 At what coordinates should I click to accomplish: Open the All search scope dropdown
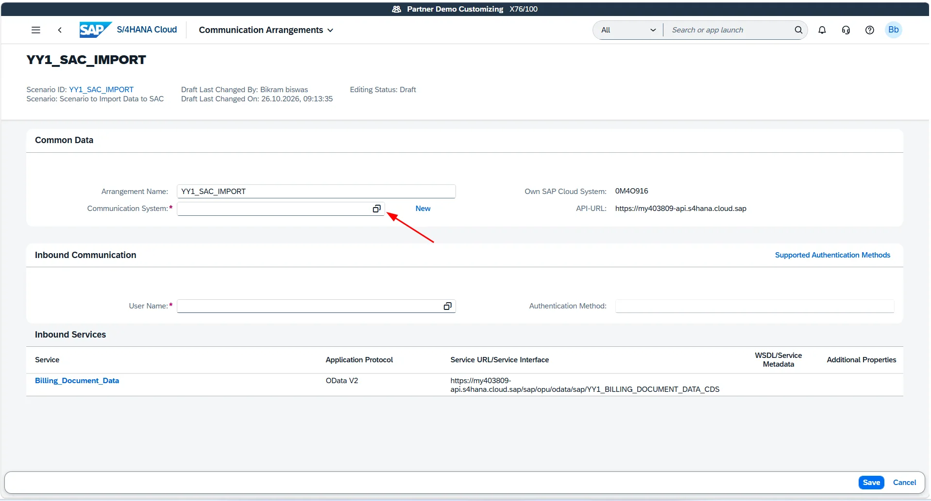point(628,30)
